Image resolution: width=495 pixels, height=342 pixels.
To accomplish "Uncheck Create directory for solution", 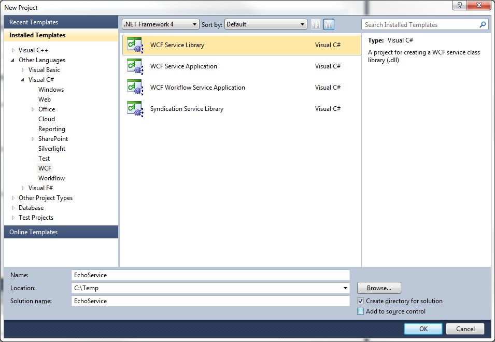I will click(360, 301).
